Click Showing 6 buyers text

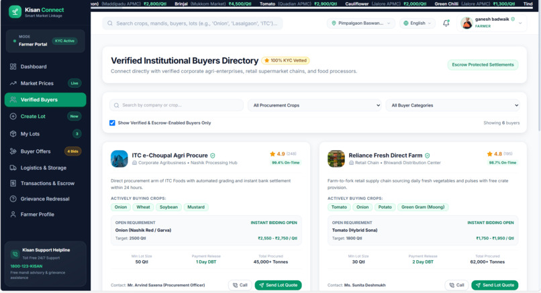click(501, 123)
